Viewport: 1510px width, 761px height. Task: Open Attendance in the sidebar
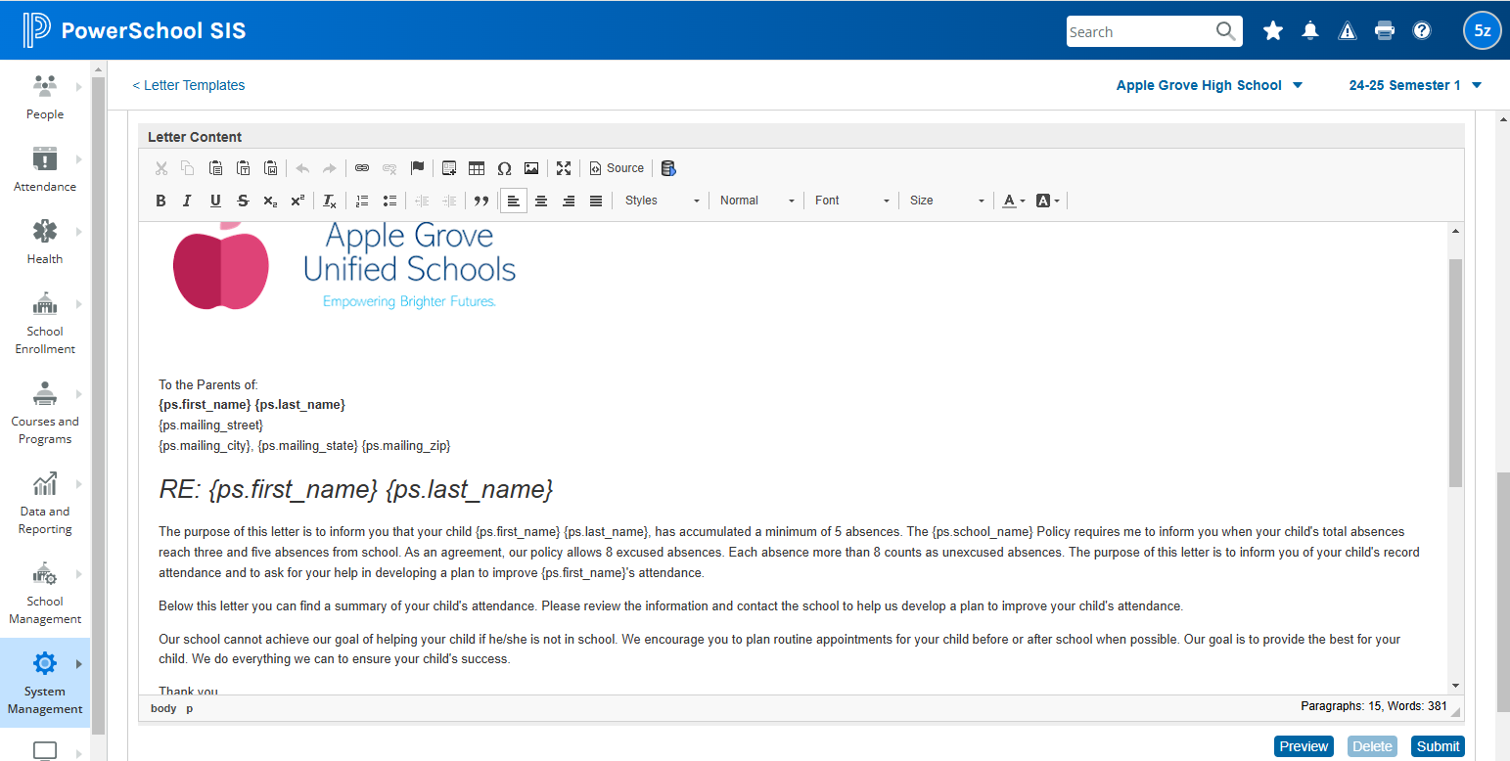coord(45,168)
